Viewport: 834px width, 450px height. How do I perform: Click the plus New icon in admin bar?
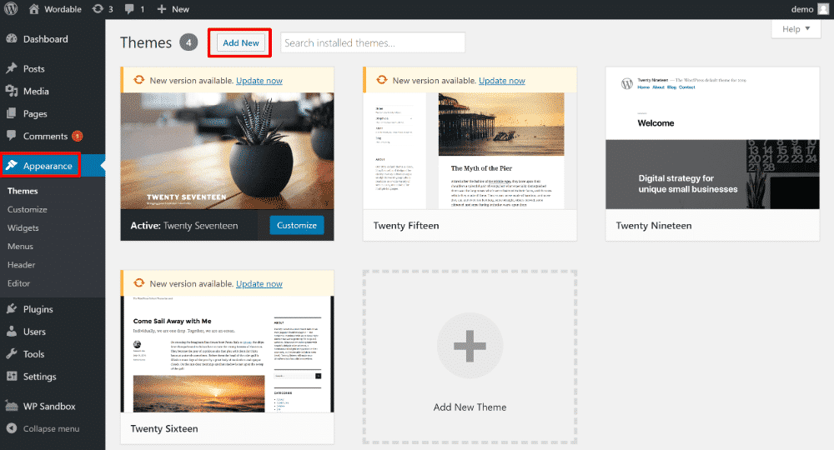click(162, 9)
